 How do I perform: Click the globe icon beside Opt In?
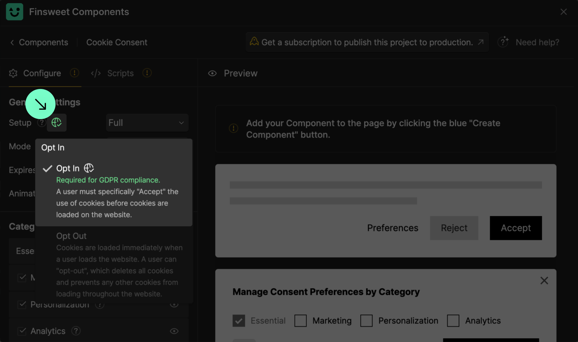(89, 168)
